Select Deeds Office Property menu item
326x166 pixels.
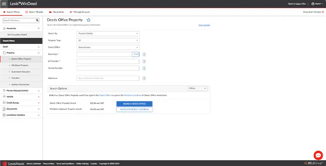[21, 59]
